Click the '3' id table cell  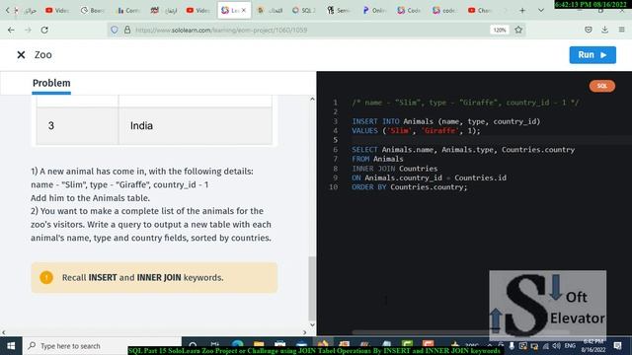77,125
